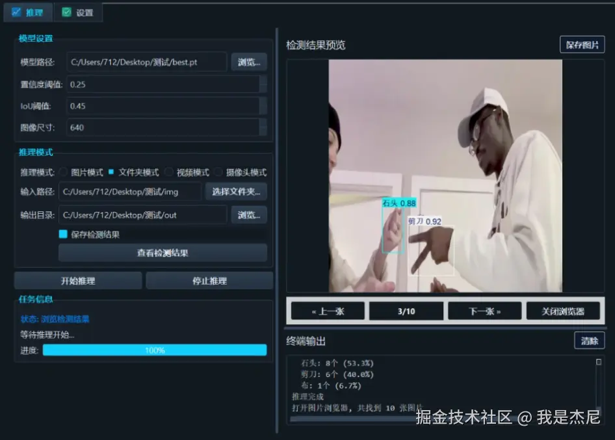The height and width of the screenshot is (440, 615).
Task: Browse for the 输出目录 output directory
Action: click(249, 214)
